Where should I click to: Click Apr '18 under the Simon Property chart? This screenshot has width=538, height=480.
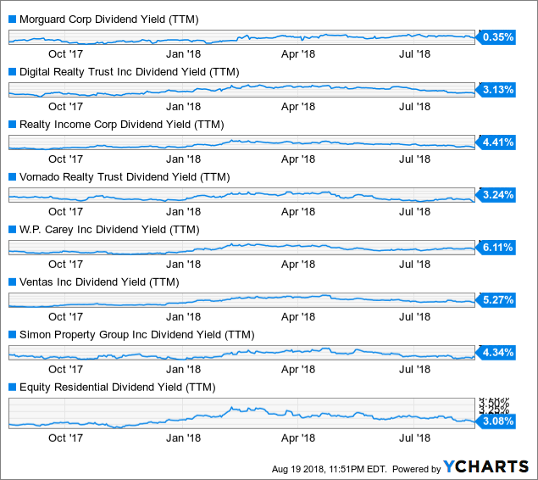[298, 370]
